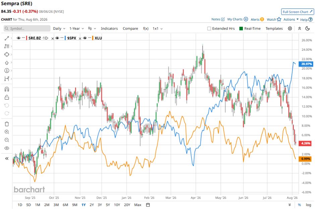Select the shapes polygon tool
Screen dimensions: 315x210
pyautogui.click(x=7, y=54)
